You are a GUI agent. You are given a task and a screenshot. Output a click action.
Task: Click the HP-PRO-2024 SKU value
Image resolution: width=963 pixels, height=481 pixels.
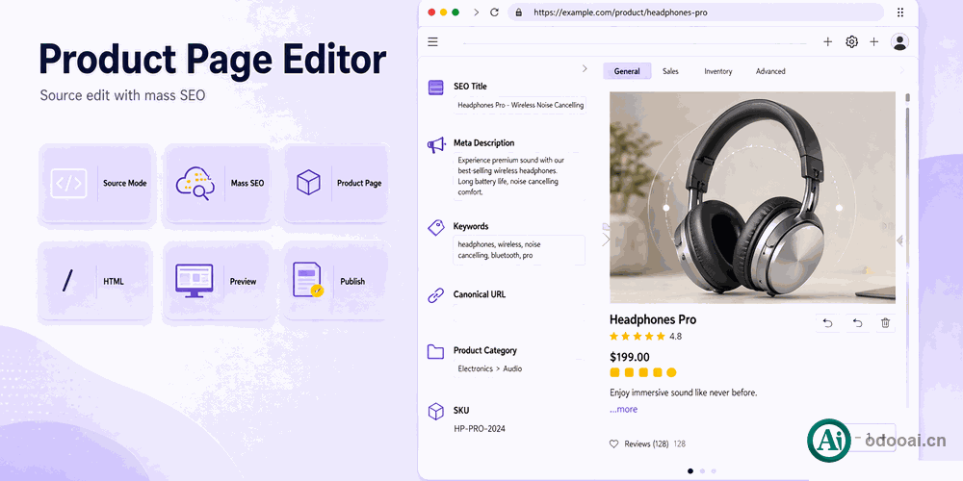[x=480, y=429]
